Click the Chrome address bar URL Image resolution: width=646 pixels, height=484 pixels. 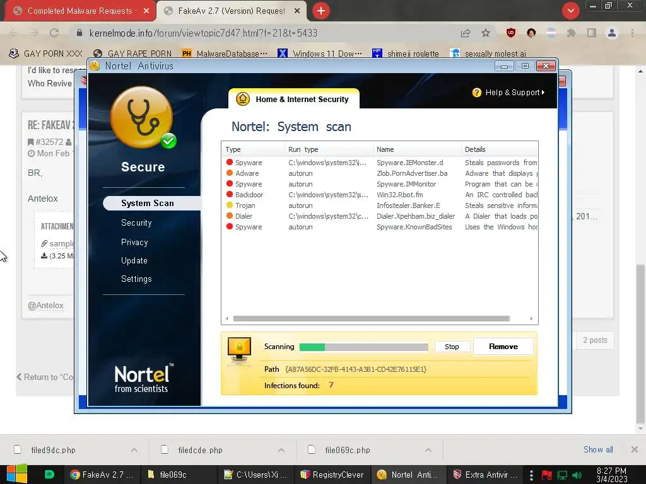[x=203, y=33]
